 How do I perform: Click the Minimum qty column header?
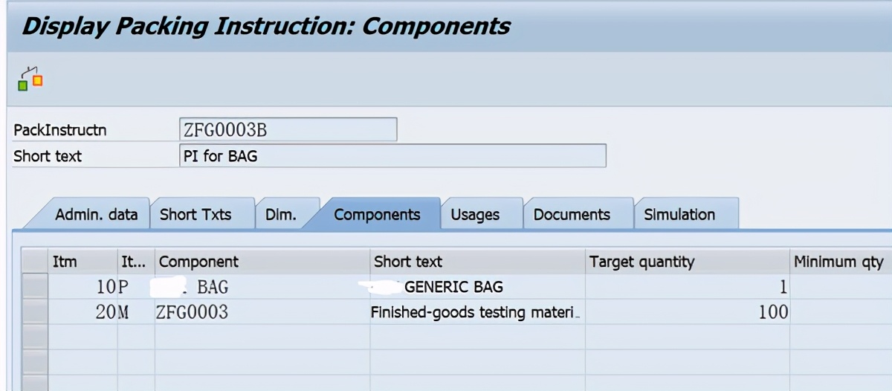click(x=838, y=262)
